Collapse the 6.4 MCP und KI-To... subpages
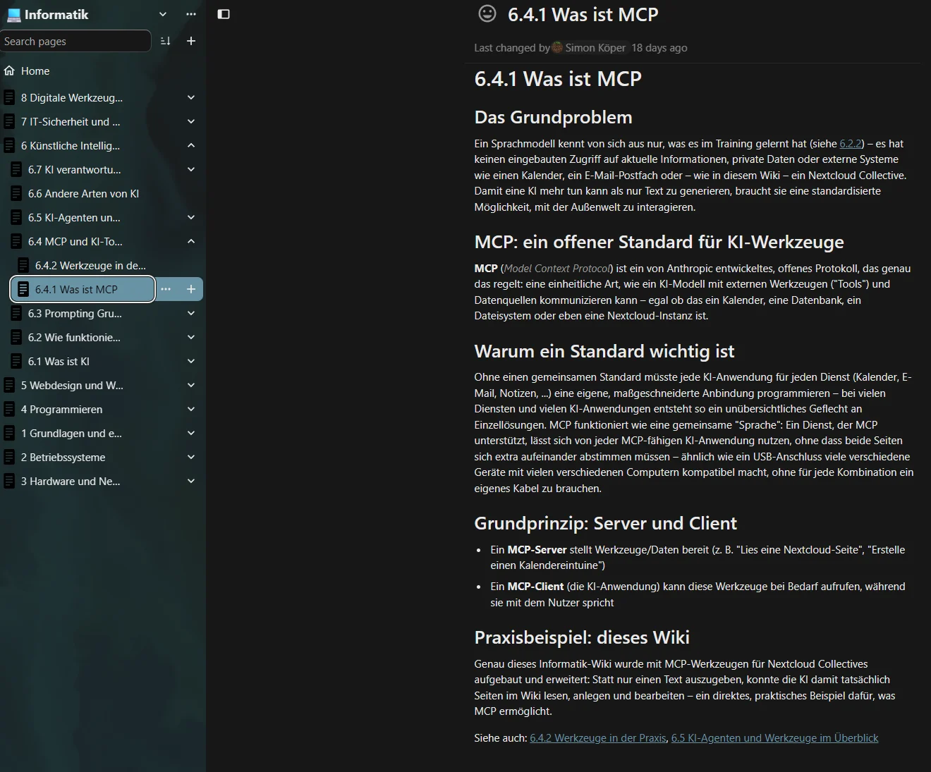The width and height of the screenshot is (931, 772). pyautogui.click(x=191, y=242)
